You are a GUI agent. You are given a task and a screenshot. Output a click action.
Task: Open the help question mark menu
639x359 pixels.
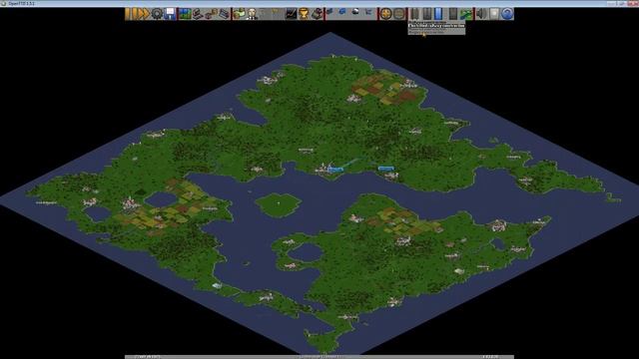(507, 14)
